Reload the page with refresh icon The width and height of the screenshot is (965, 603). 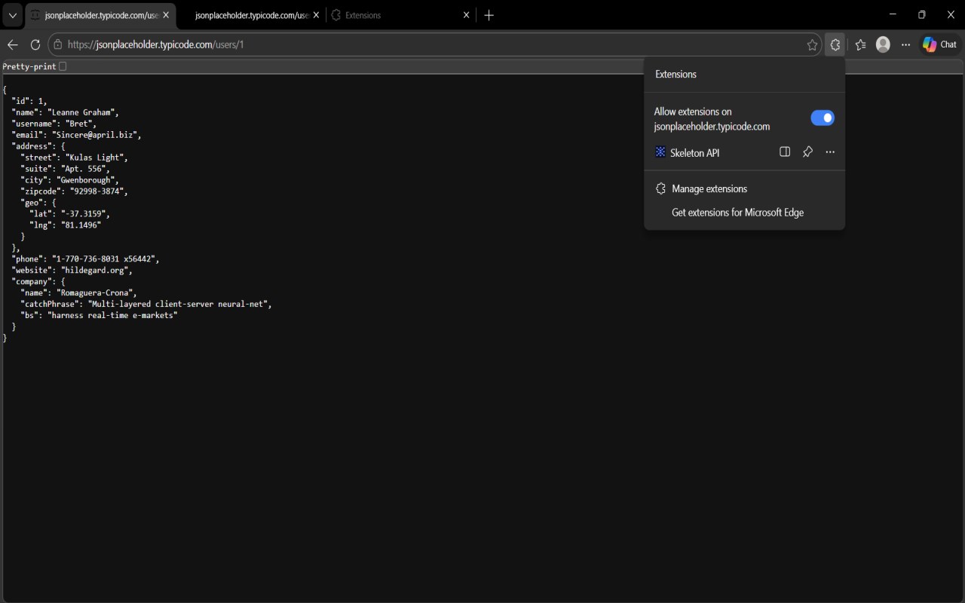click(35, 44)
